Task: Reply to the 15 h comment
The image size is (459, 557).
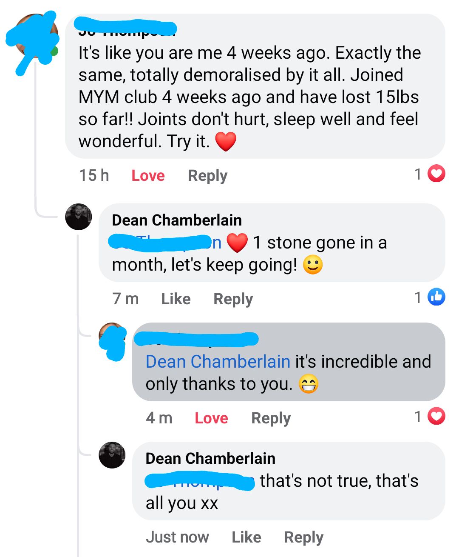Action: point(207,175)
